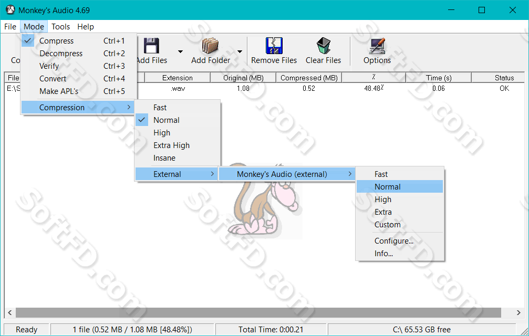This screenshot has width=529, height=336.
Task: Open Options via the computer icon
Action: tap(377, 46)
